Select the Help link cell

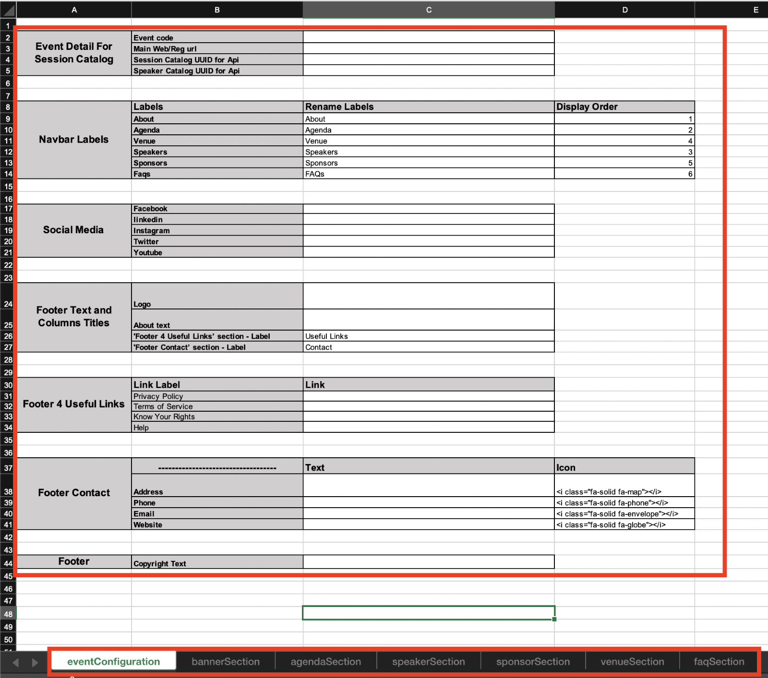429,427
